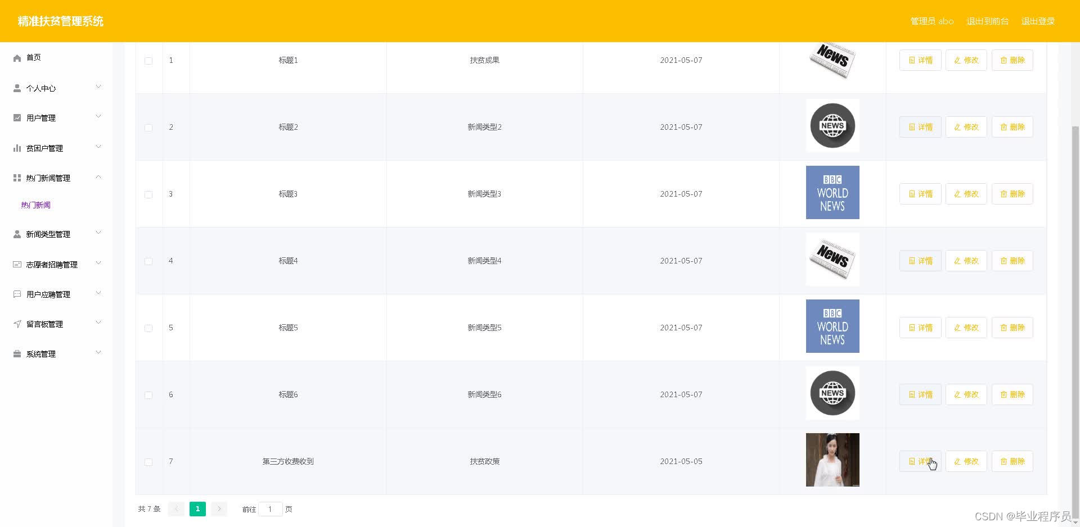Go to the next page arrow
Image resolution: width=1080 pixels, height=527 pixels.
tap(219, 509)
